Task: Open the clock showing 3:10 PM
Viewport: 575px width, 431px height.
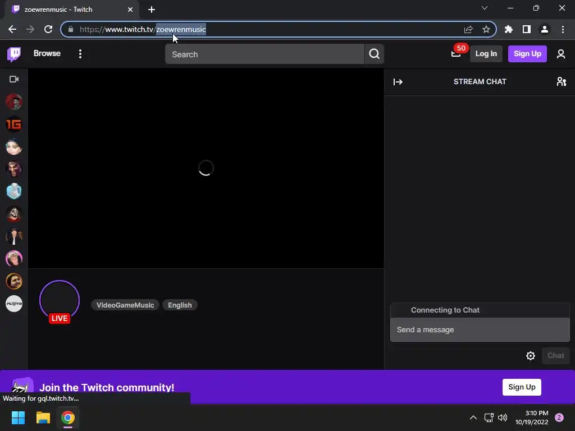Action: tap(532, 418)
